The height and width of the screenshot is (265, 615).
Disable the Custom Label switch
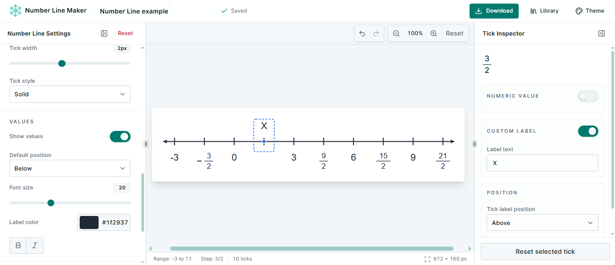pos(588,131)
